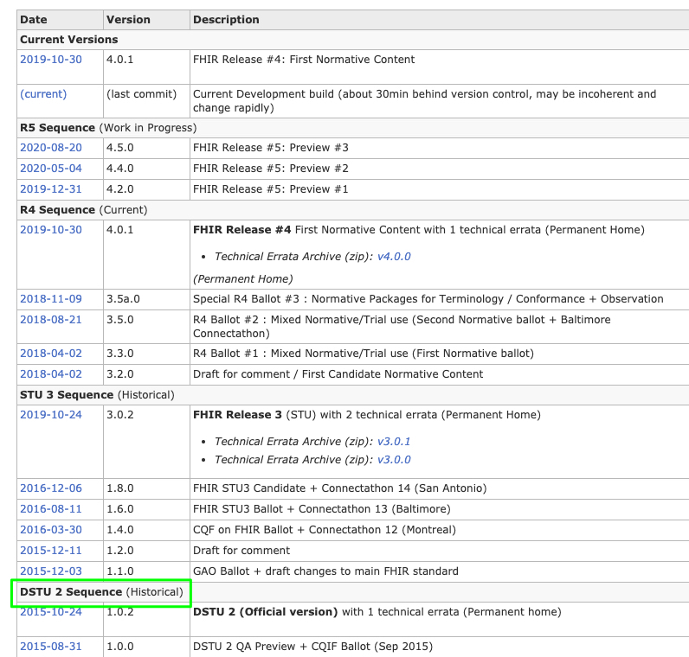This screenshot has width=689, height=657.
Task: Open the 2016-12-06 version 1.8.0 link
Action: (51, 488)
